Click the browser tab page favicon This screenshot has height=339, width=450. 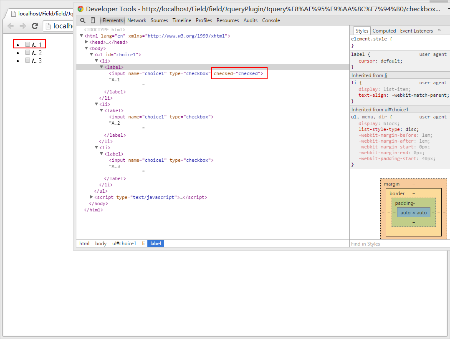pyautogui.click(x=13, y=14)
